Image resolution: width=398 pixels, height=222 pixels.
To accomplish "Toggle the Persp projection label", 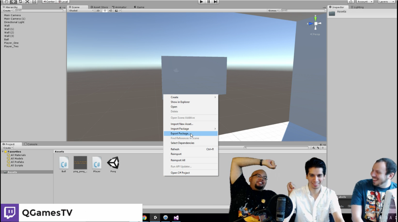I will 315,34.
